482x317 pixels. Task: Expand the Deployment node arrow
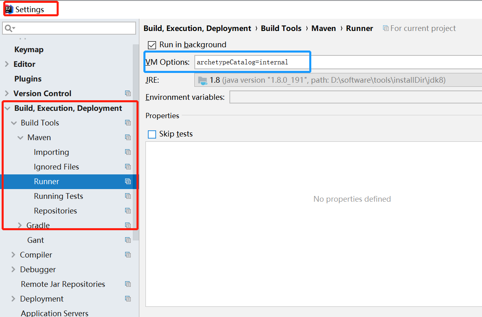point(13,299)
